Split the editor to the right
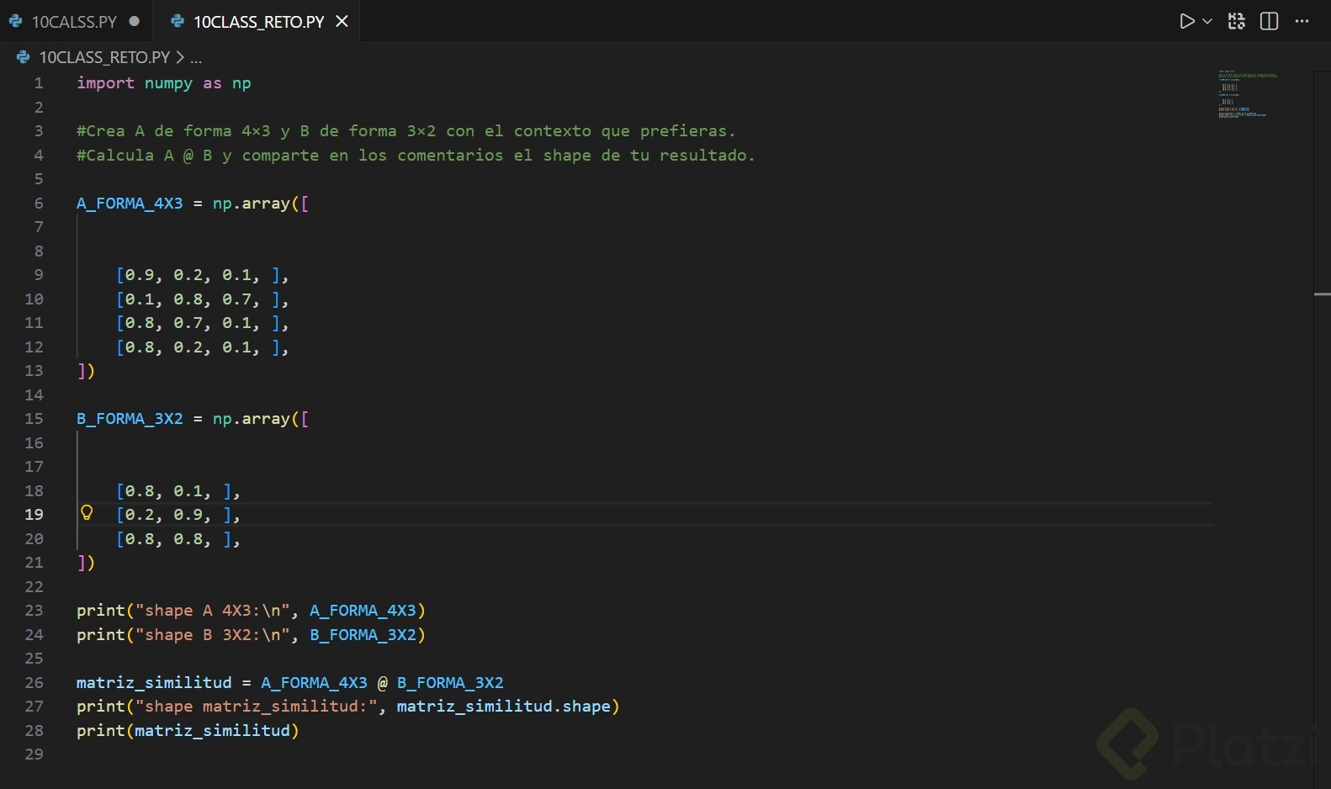Screen dimensions: 1331x789 point(1269,22)
